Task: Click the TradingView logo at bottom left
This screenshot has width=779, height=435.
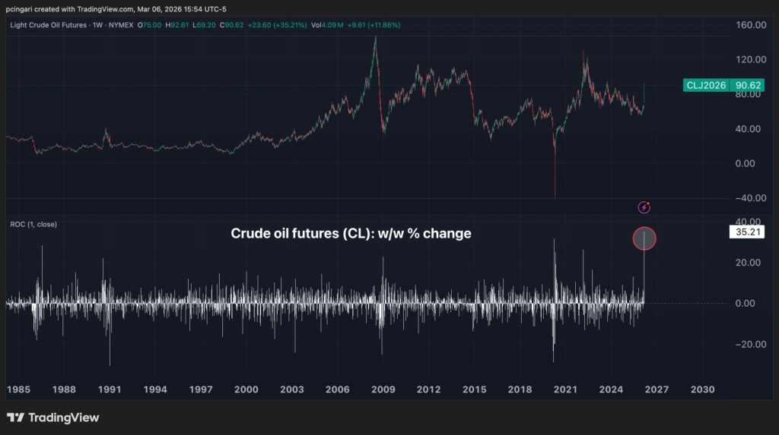Action: point(52,418)
